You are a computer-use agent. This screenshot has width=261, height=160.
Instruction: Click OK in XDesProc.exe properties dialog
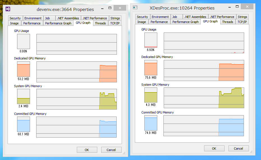click(x=214, y=149)
